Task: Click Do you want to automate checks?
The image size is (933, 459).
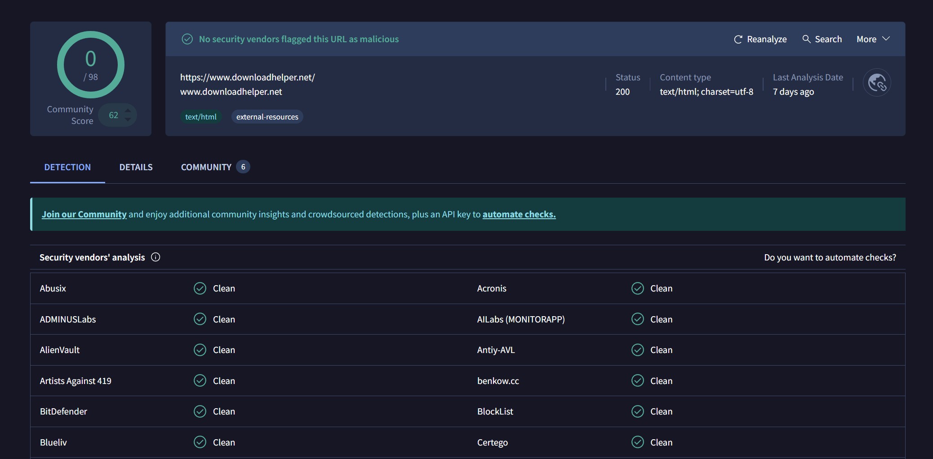Action: [x=830, y=257]
